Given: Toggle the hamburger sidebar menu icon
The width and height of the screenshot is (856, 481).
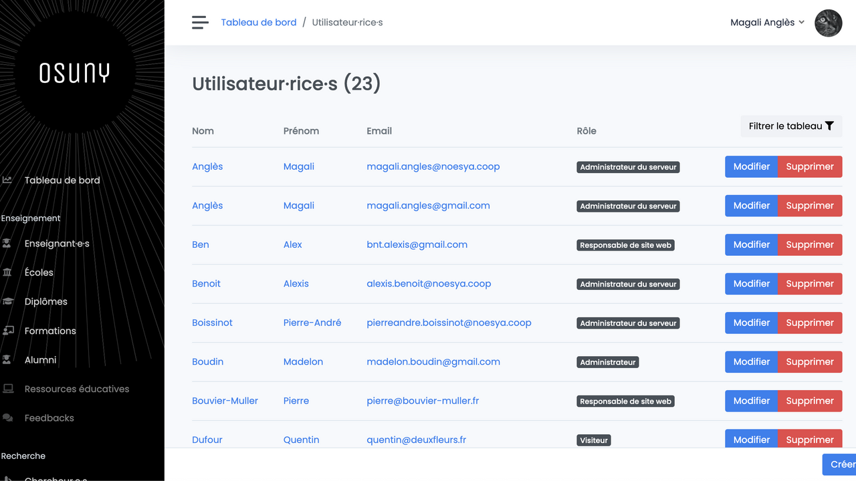Looking at the screenshot, I should 200,23.
